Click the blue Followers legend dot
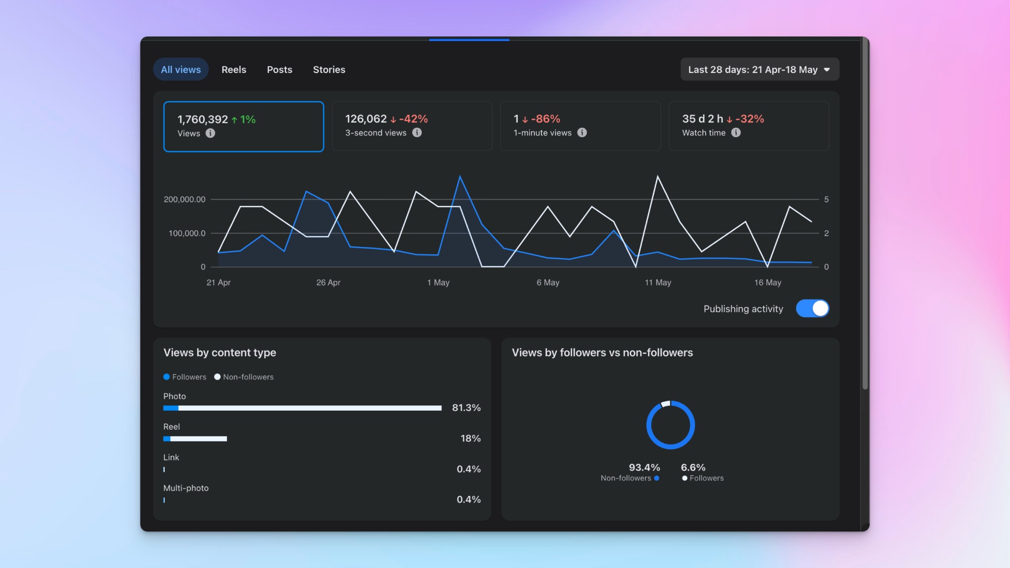This screenshot has width=1010, height=568. click(x=167, y=377)
